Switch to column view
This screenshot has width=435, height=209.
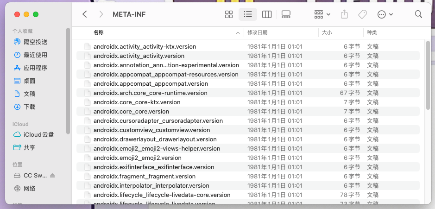tap(266, 14)
